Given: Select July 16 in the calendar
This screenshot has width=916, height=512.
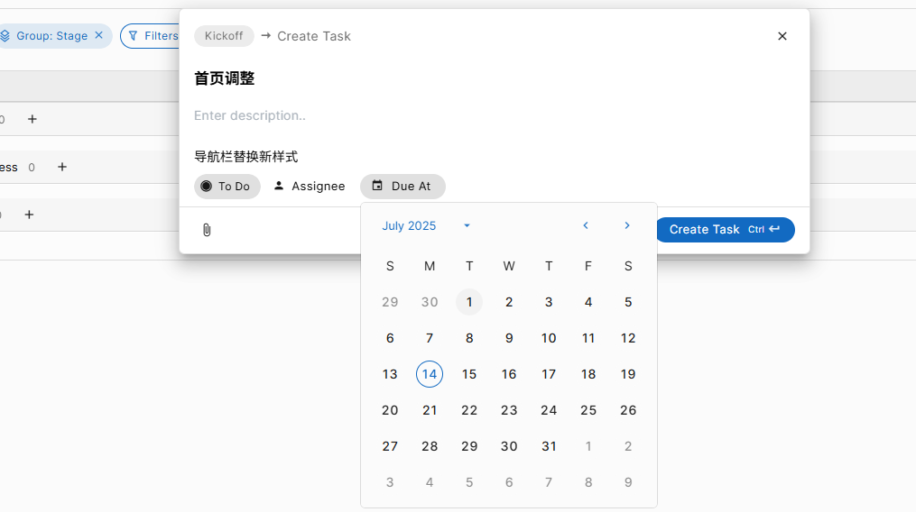Looking at the screenshot, I should point(509,374).
